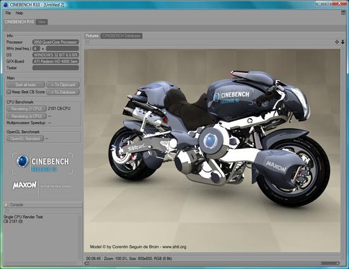
Task: Open the Help menu
Action: click(x=20, y=13)
